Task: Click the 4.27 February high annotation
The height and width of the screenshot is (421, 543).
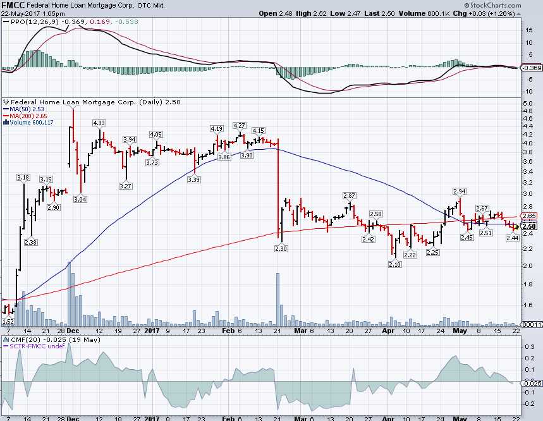Action: point(239,126)
